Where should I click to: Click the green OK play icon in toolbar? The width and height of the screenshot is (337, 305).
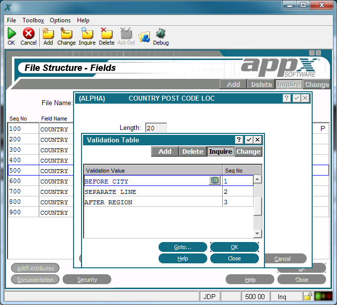click(x=11, y=33)
